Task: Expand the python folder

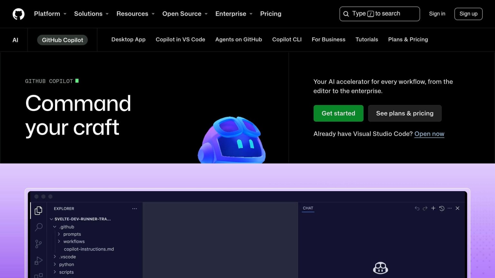Action: click(x=64, y=264)
